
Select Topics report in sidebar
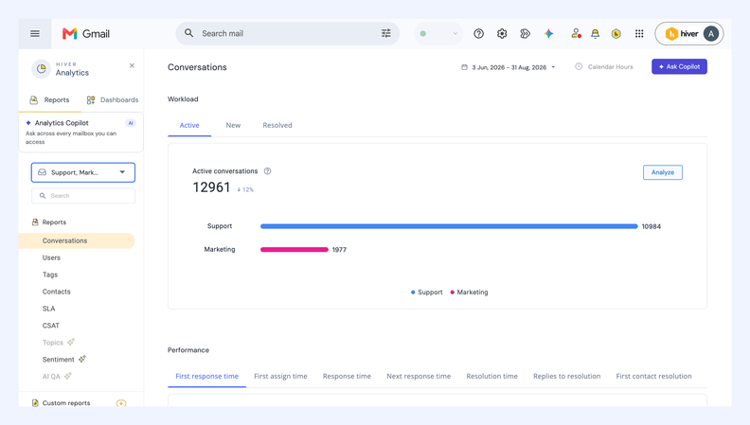(x=53, y=343)
